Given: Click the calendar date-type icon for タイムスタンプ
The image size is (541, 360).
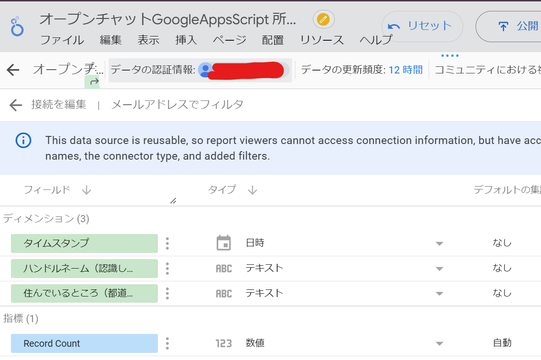Looking at the screenshot, I should click(223, 243).
